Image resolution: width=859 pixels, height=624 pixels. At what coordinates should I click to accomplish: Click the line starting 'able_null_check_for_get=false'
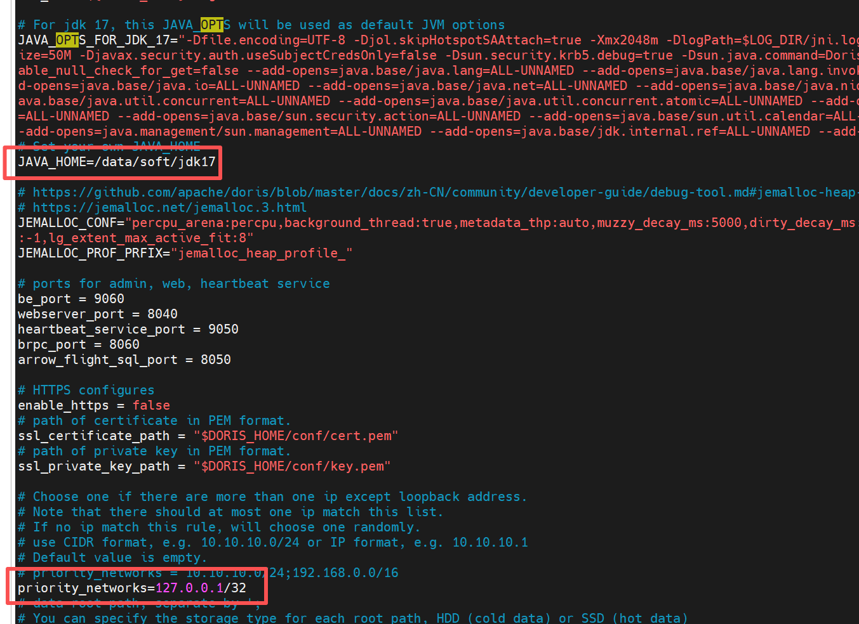[438, 70]
